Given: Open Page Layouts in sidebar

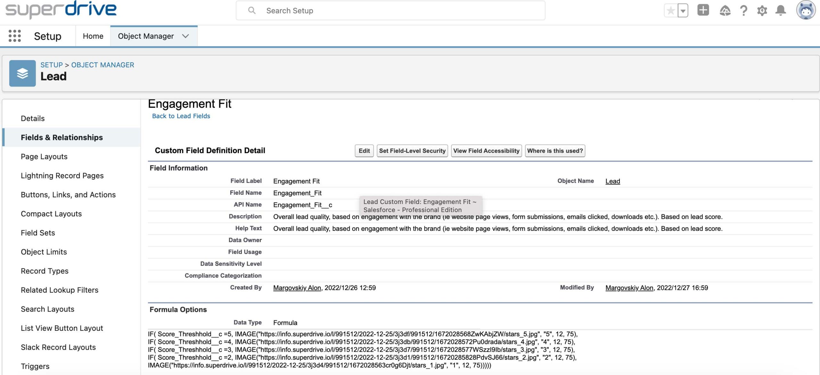Looking at the screenshot, I should pos(44,157).
